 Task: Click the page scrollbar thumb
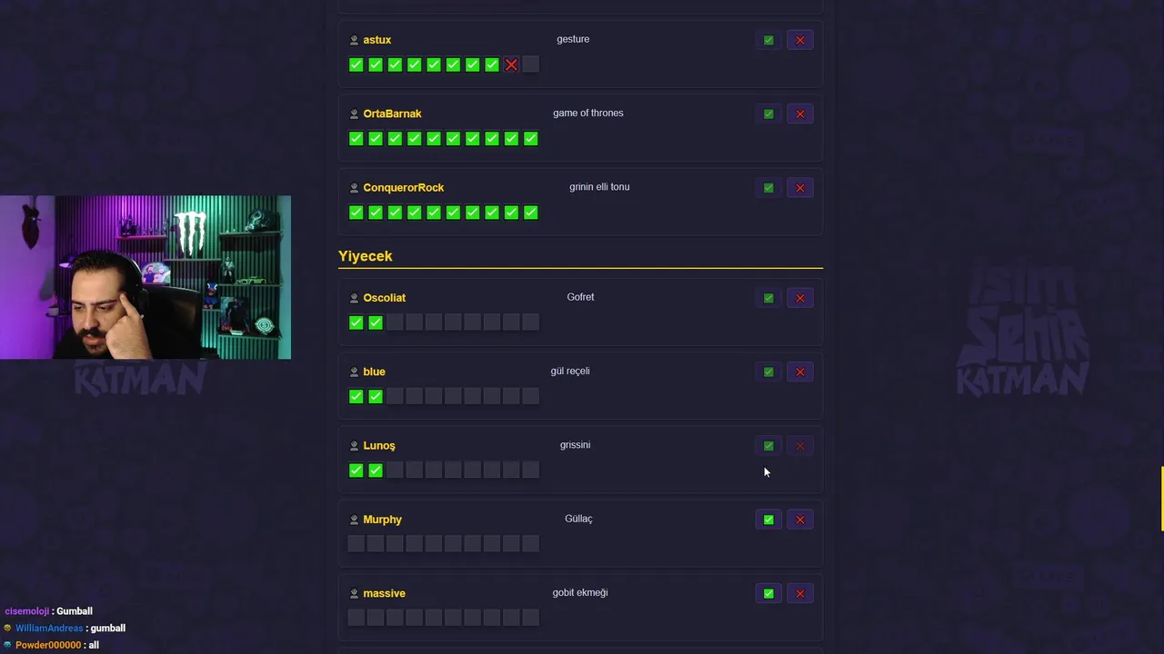[x=1161, y=498]
